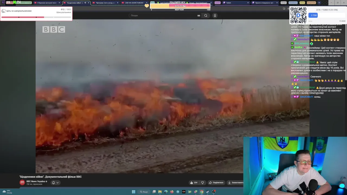Click the BotRix username in chat
This screenshot has width=347, height=195.
click(x=298, y=47)
